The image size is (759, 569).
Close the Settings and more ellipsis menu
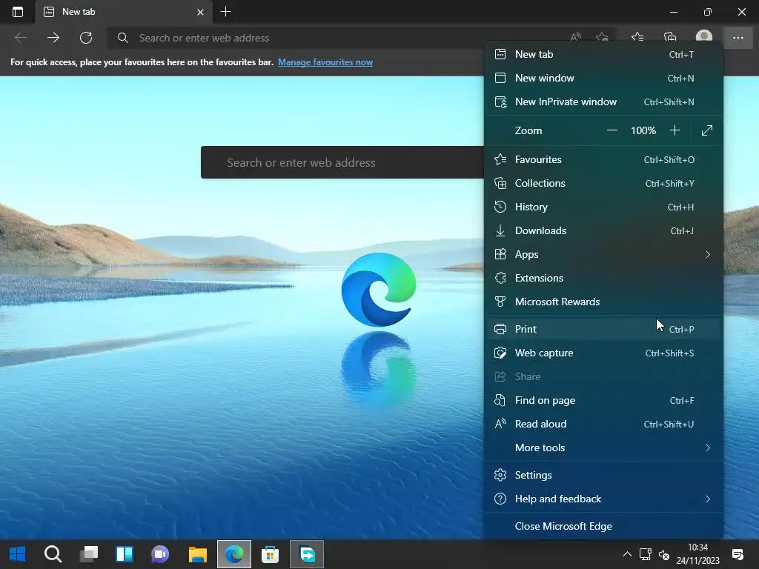(x=738, y=38)
